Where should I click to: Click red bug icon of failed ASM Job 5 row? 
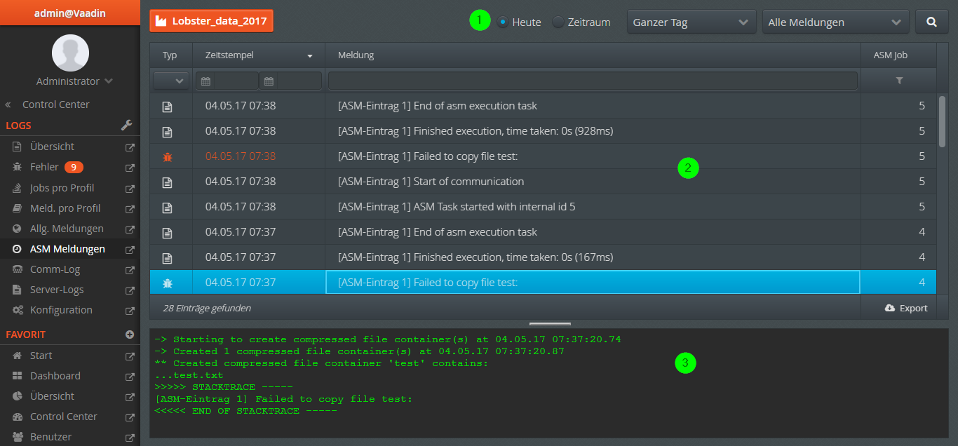167,156
